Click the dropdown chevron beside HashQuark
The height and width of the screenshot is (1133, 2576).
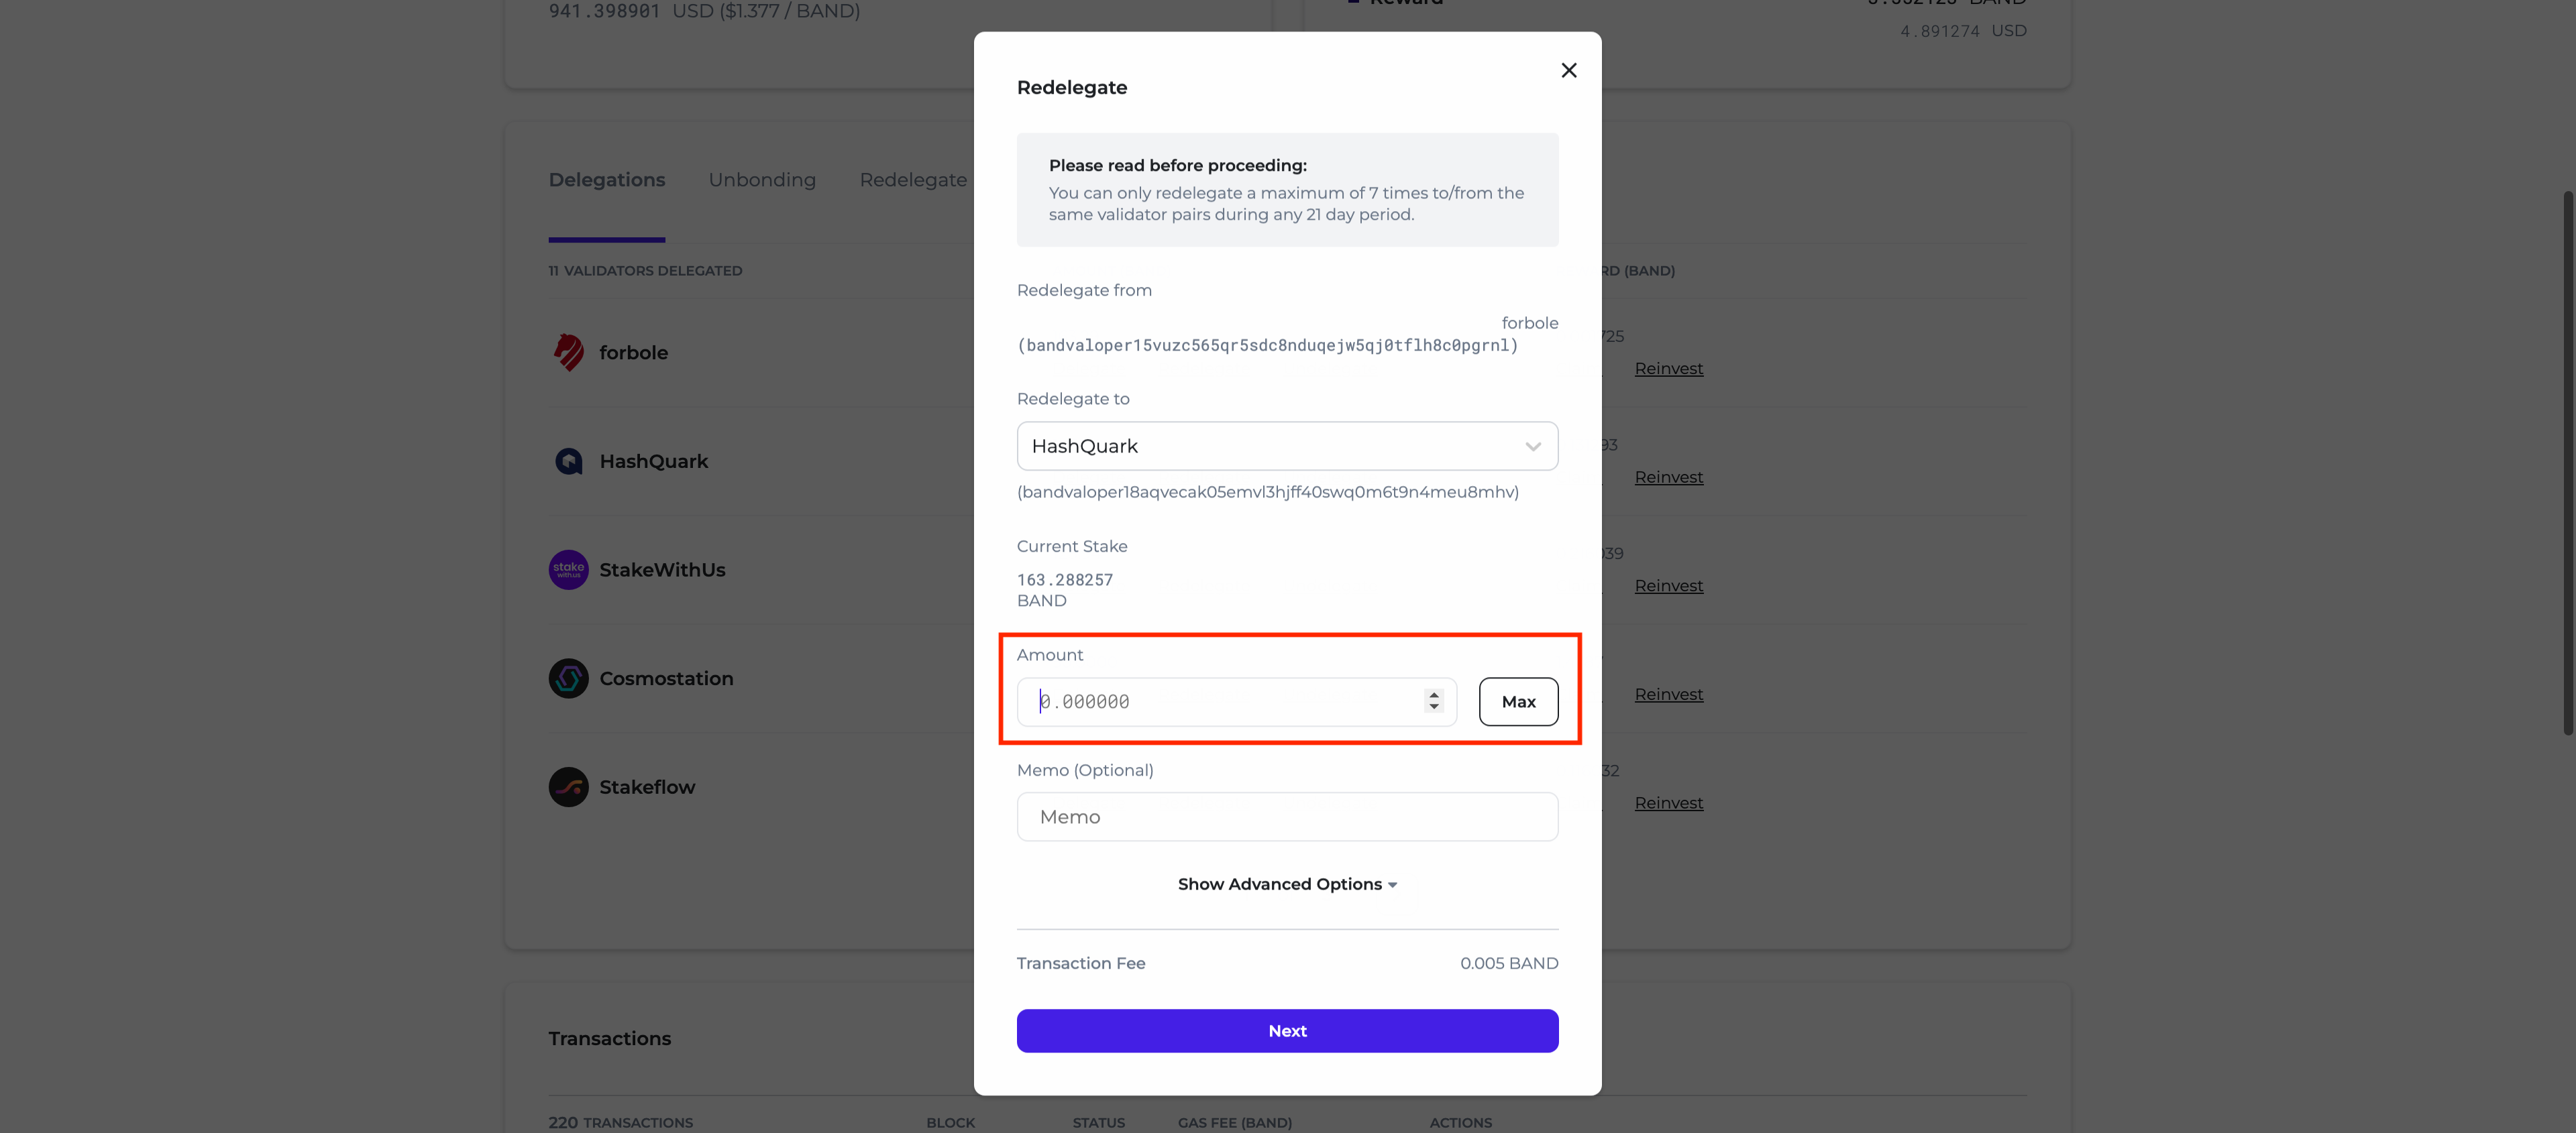pos(1532,446)
